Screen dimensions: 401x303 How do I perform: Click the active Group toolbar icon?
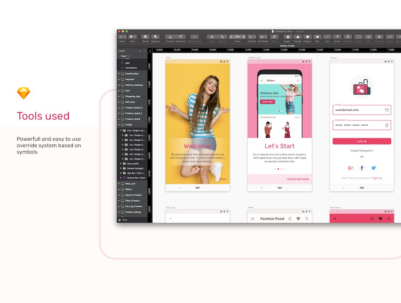145,37
